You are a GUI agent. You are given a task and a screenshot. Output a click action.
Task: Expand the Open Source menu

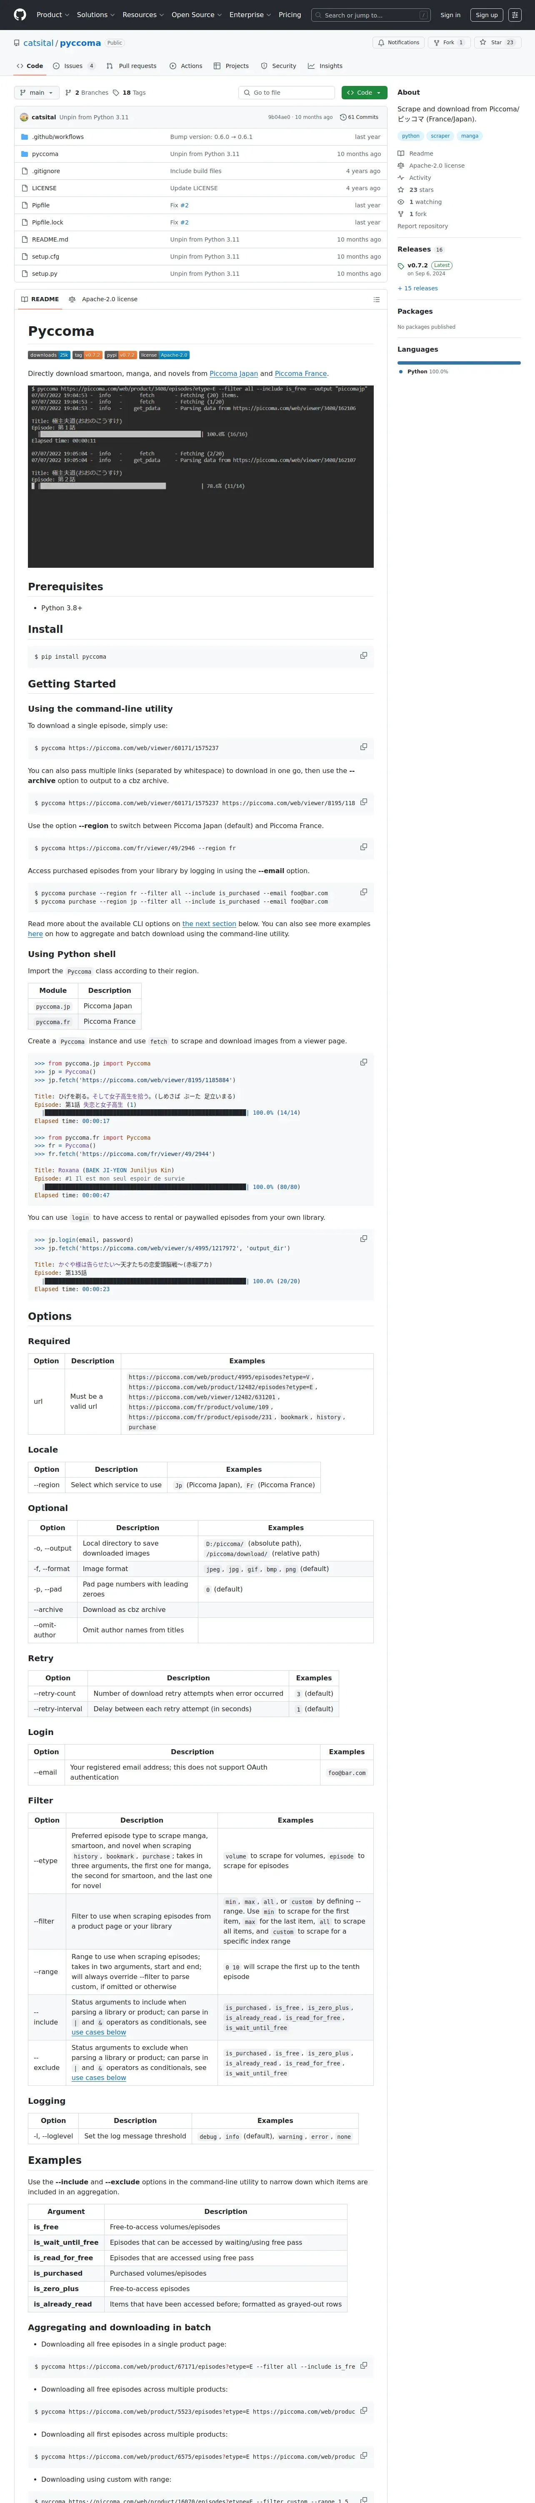click(196, 15)
